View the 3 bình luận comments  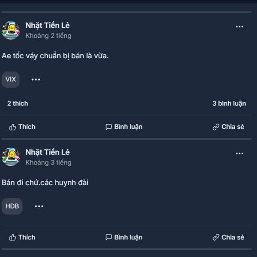[229, 103]
